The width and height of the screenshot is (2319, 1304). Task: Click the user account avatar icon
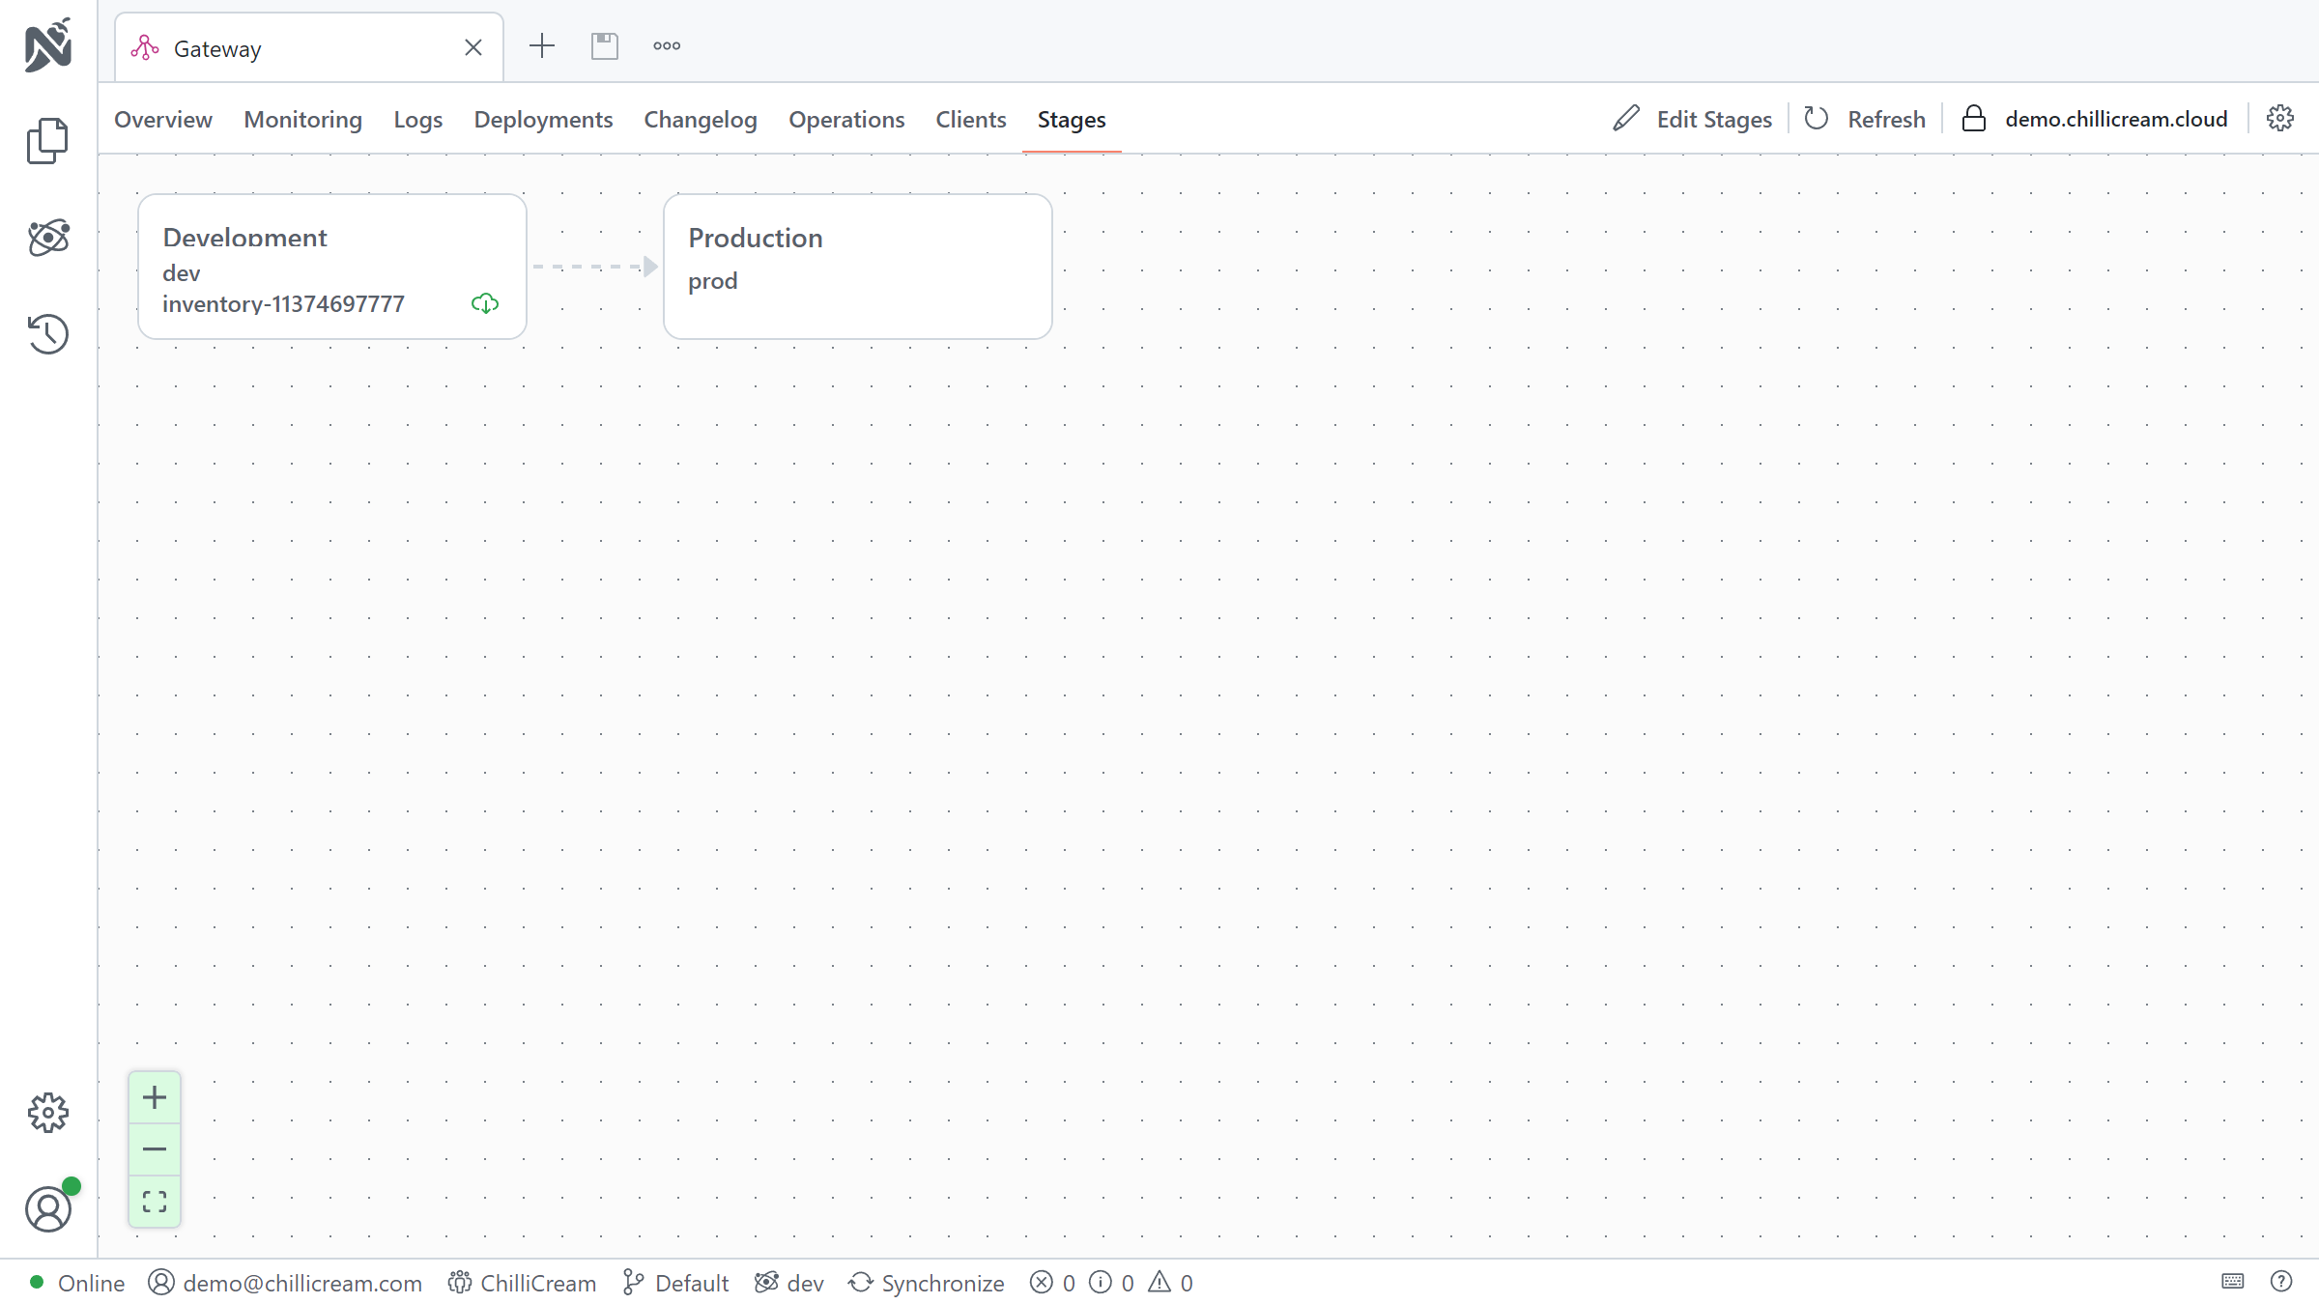(47, 1209)
